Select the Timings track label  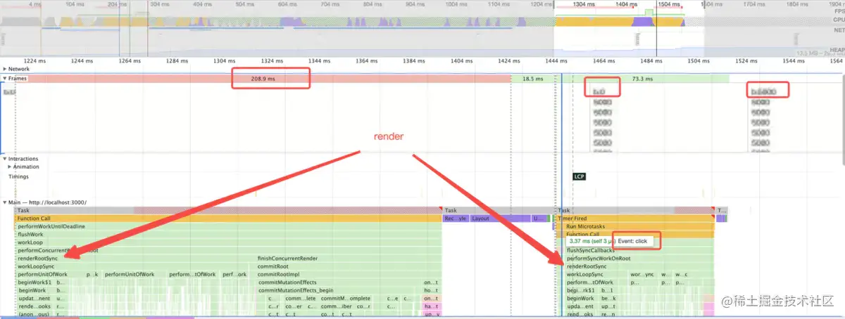[19, 177]
